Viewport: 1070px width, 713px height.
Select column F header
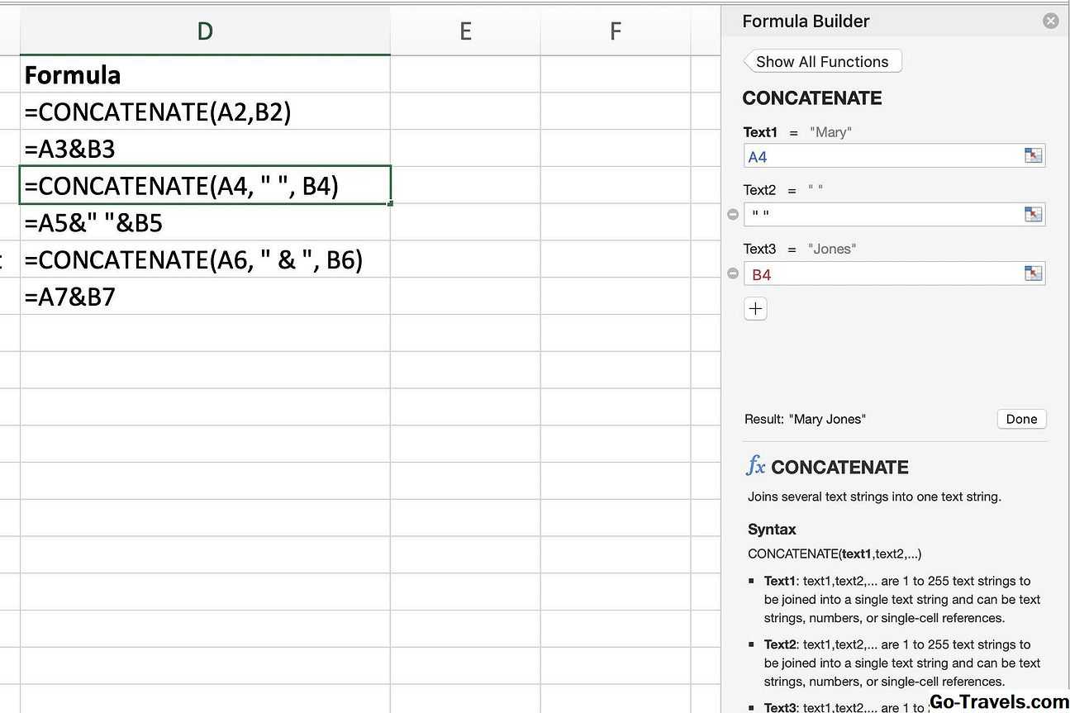615,31
